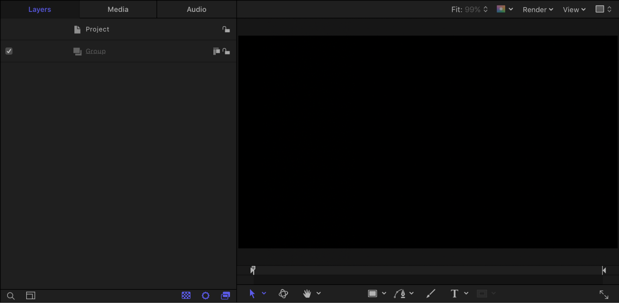This screenshot has width=619, height=303.
Task: Toggle the lock on the Group layer
Action: [x=226, y=51]
